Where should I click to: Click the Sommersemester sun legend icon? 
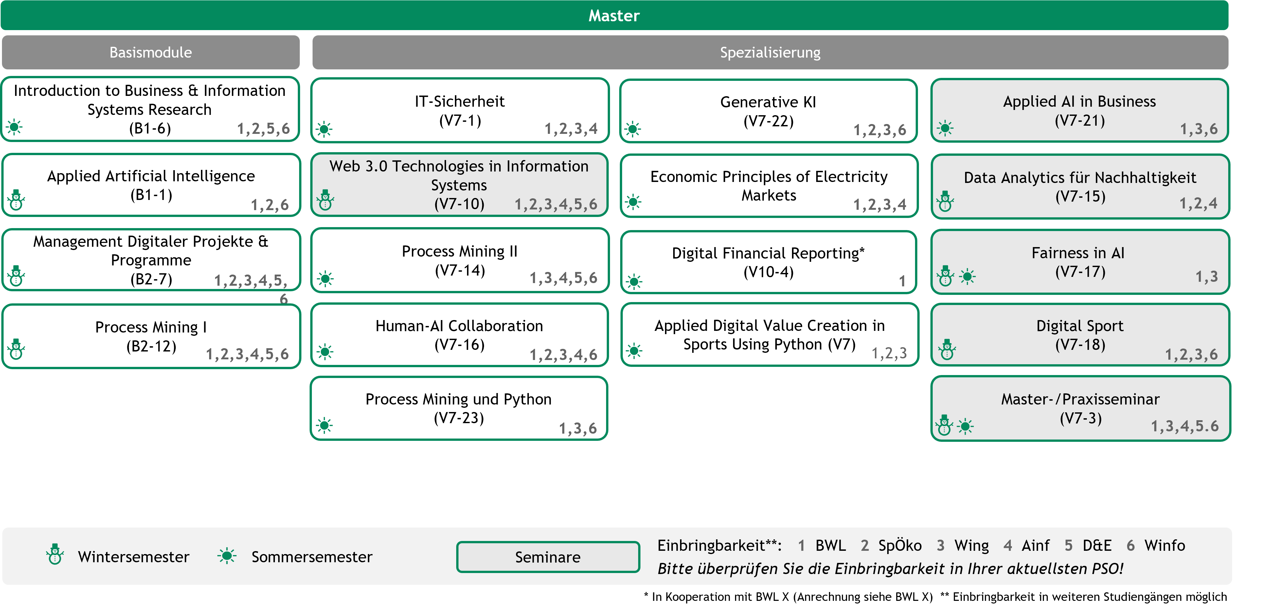pos(227,556)
